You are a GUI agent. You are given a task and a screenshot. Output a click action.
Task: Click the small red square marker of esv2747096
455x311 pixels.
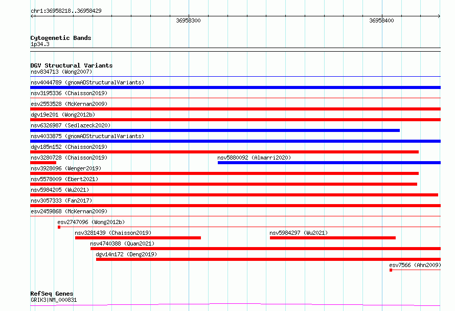[59, 227]
